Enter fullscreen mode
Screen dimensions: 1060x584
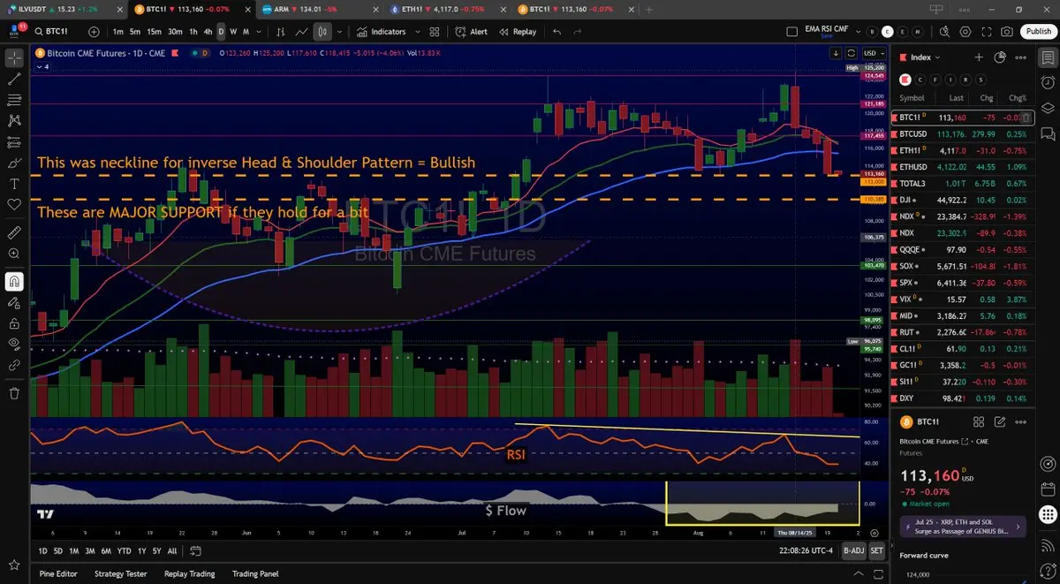(x=986, y=31)
